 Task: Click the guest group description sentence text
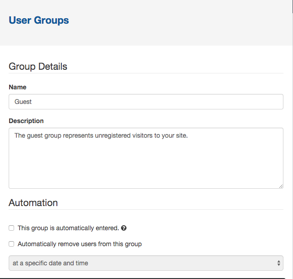pos(101,135)
